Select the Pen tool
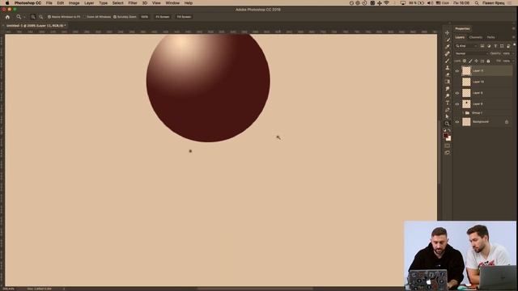This screenshot has height=291, width=518. tap(448, 110)
